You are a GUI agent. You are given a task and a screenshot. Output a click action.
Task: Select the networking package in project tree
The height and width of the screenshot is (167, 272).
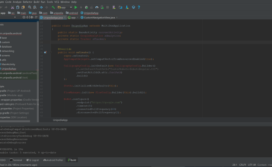click(x=8, y=51)
